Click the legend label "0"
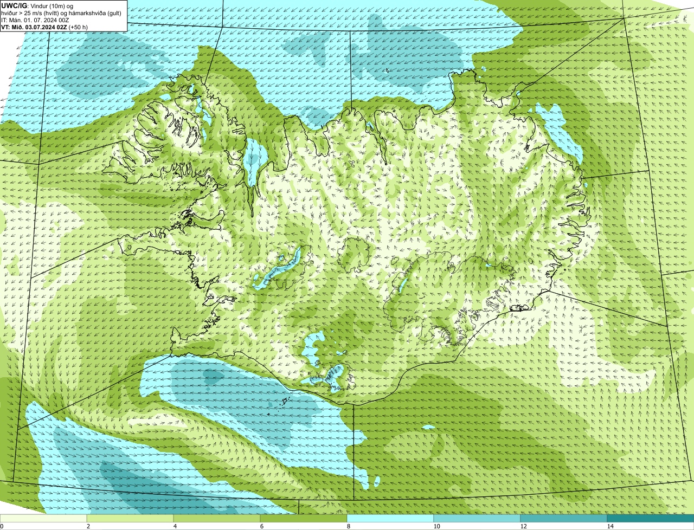This screenshot has width=694, height=530. tap(2, 526)
